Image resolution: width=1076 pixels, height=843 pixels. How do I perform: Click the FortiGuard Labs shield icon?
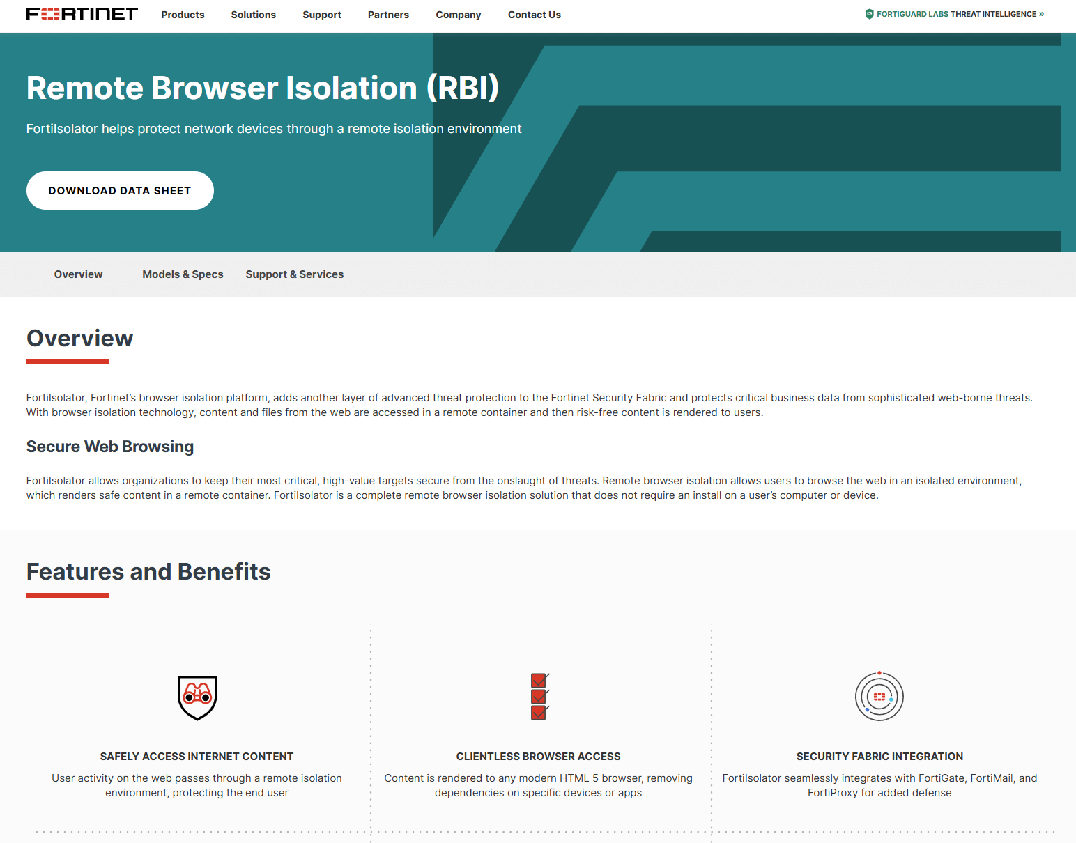coord(869,13)
